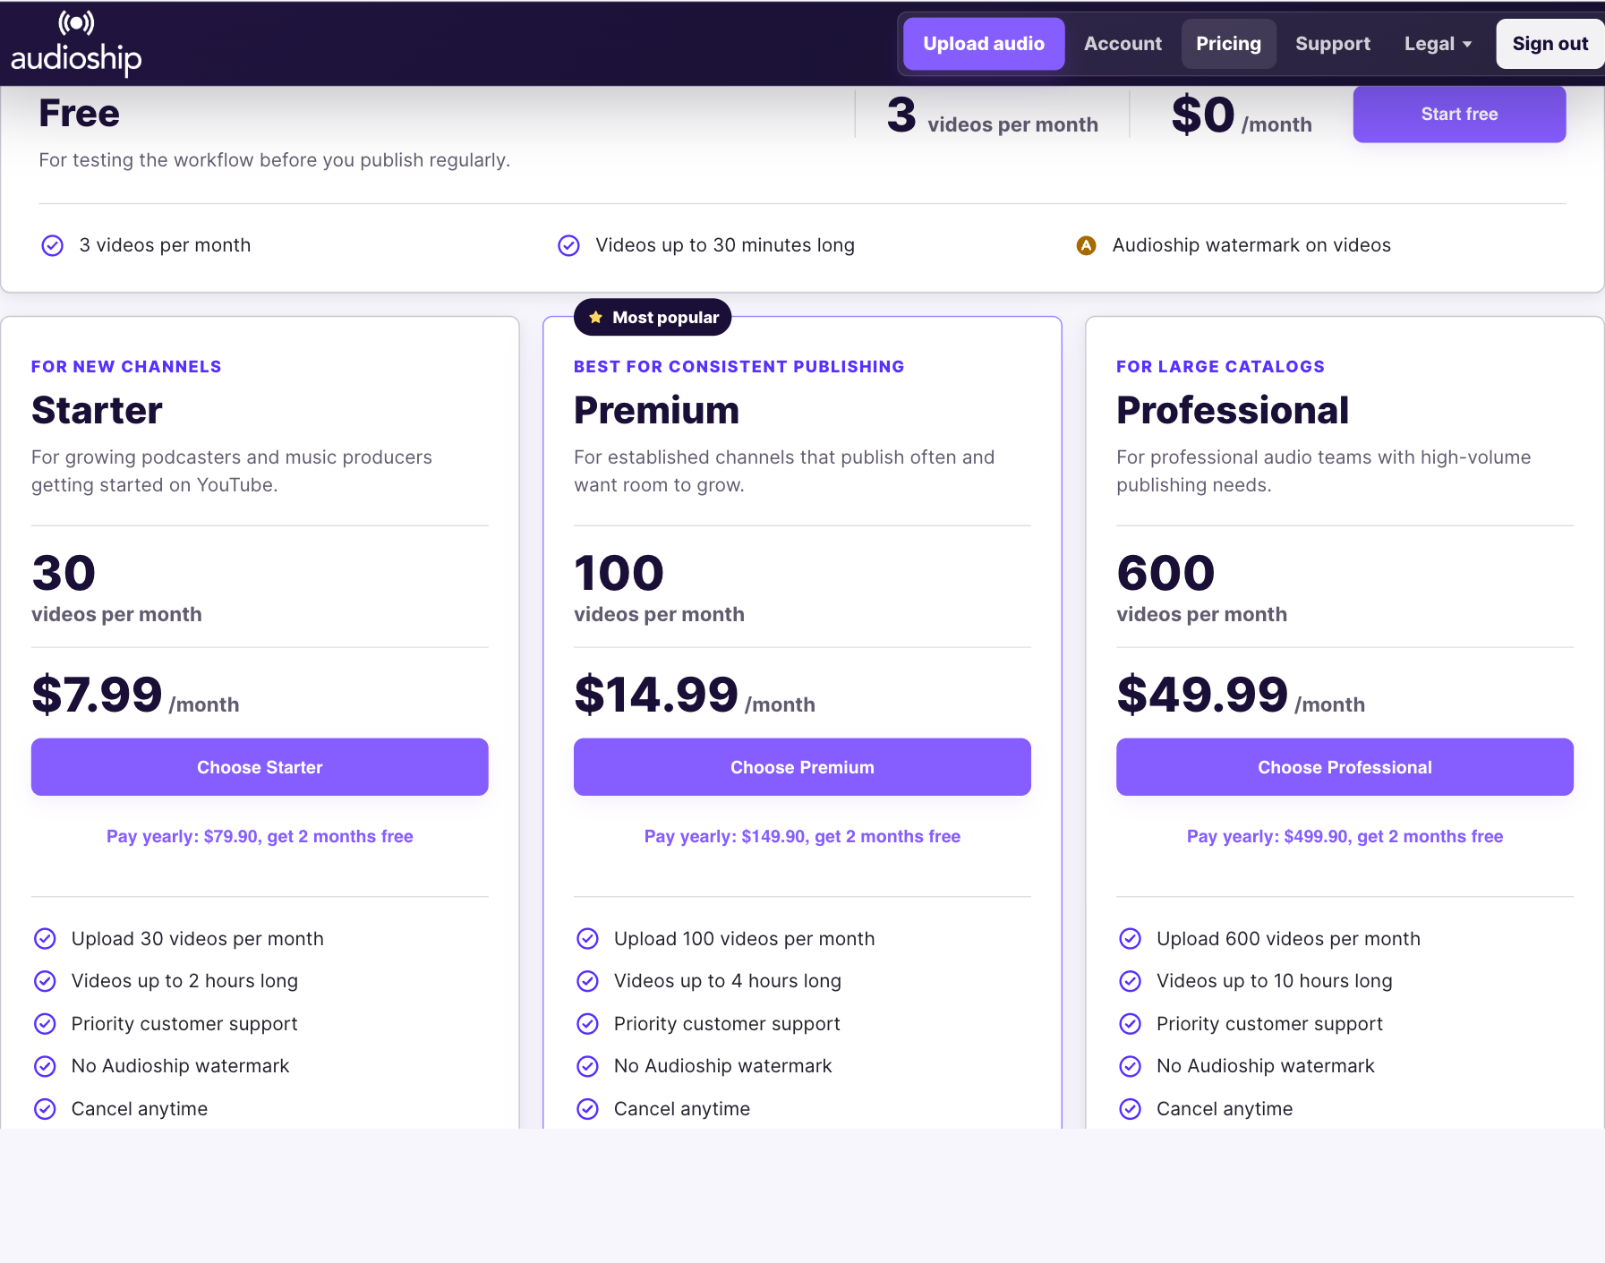Click 'Videos up to 10 hours long' text
This screenshot has width=1605, height=1263.
[1275, 981]
